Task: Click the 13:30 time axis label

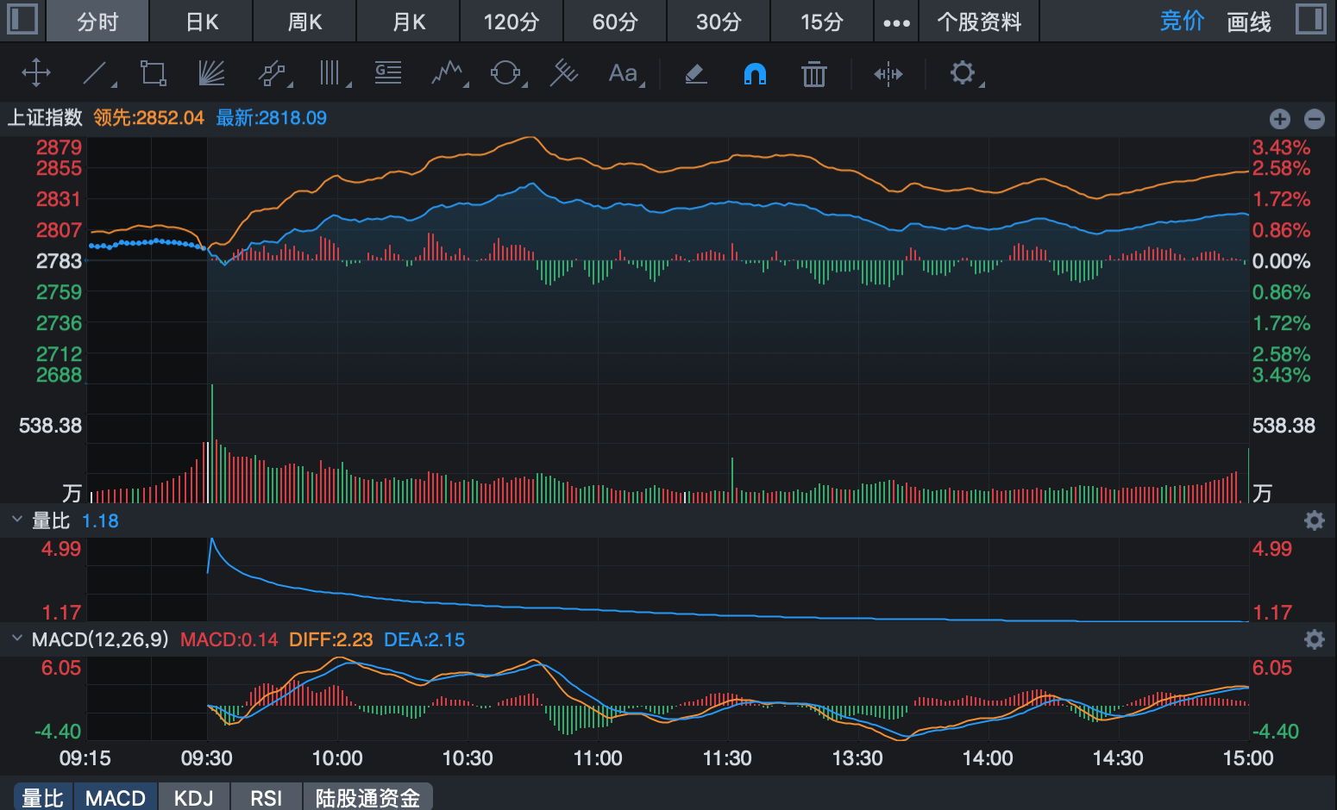Action: (x=857, y=758)
